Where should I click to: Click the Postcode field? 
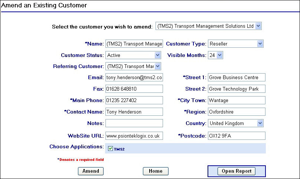[x=237, y=136]
